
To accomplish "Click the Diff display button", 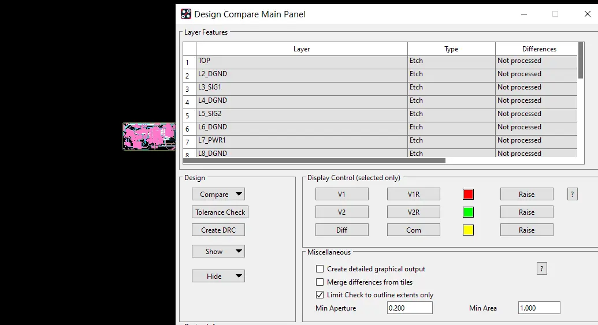I will [341, 230].
